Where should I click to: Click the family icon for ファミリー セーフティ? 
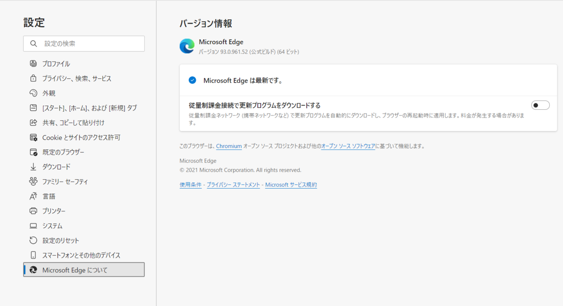pos(33,181)
